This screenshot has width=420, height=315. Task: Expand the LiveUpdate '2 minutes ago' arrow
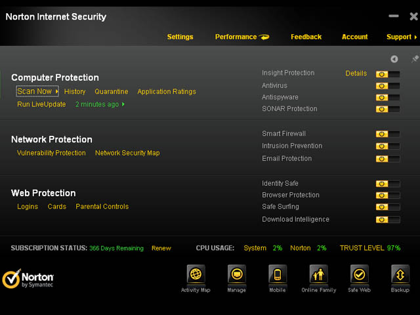click(123, 104)
